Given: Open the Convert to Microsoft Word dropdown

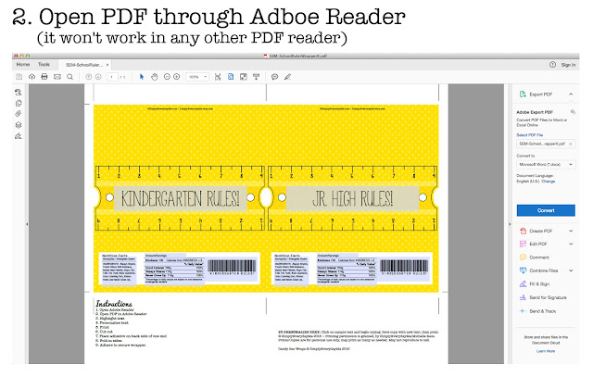Looking at the screenshot, I should pos(546,165).
